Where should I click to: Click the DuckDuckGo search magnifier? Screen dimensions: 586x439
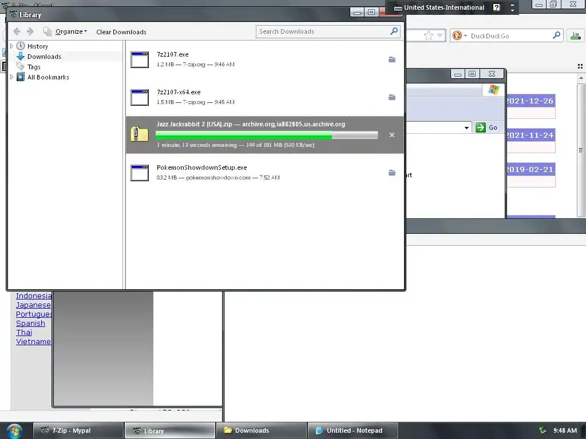tap(556, 35)
